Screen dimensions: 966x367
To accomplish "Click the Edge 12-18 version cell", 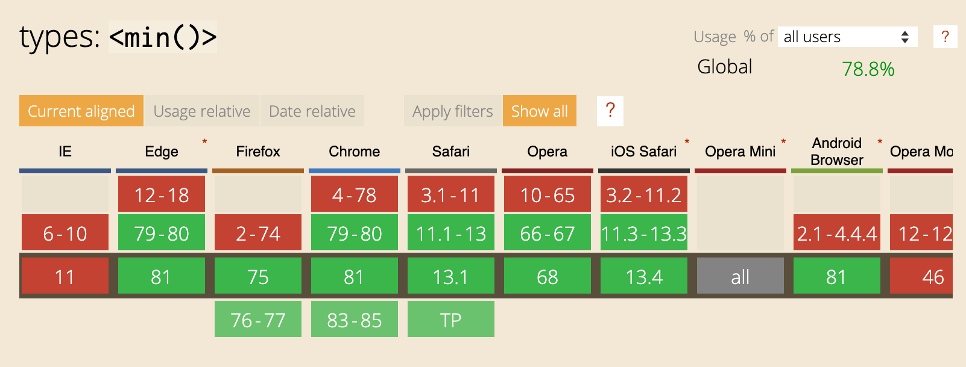I will 161,194.
